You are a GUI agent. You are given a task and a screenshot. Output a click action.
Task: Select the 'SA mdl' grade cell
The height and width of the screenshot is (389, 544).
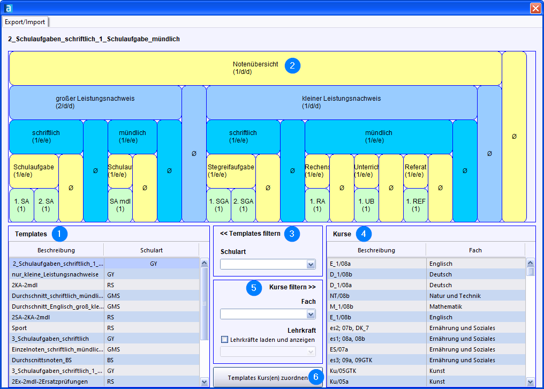(x=120, y=205)
